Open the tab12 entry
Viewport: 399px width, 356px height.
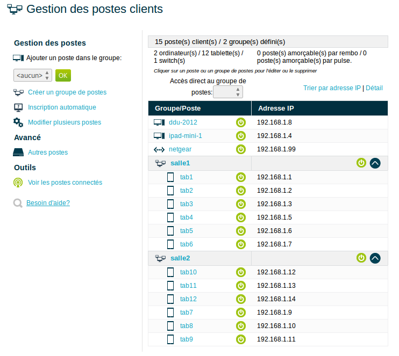point(188,299)
